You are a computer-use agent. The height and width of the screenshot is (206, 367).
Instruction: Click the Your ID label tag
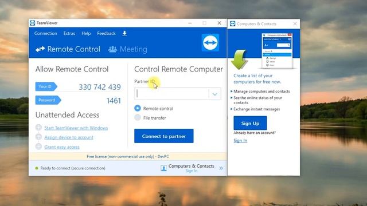46,86
